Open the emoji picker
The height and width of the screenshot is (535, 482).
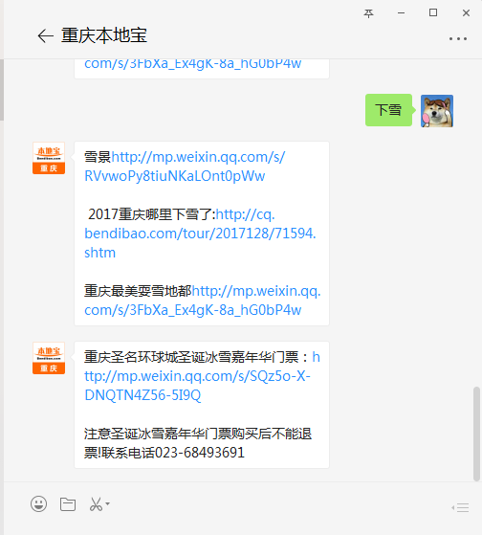coord(39,504)
